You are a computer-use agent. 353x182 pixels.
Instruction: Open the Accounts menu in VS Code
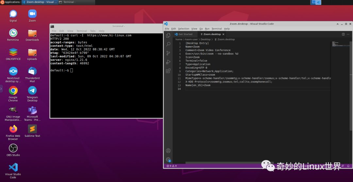(168, 151)
